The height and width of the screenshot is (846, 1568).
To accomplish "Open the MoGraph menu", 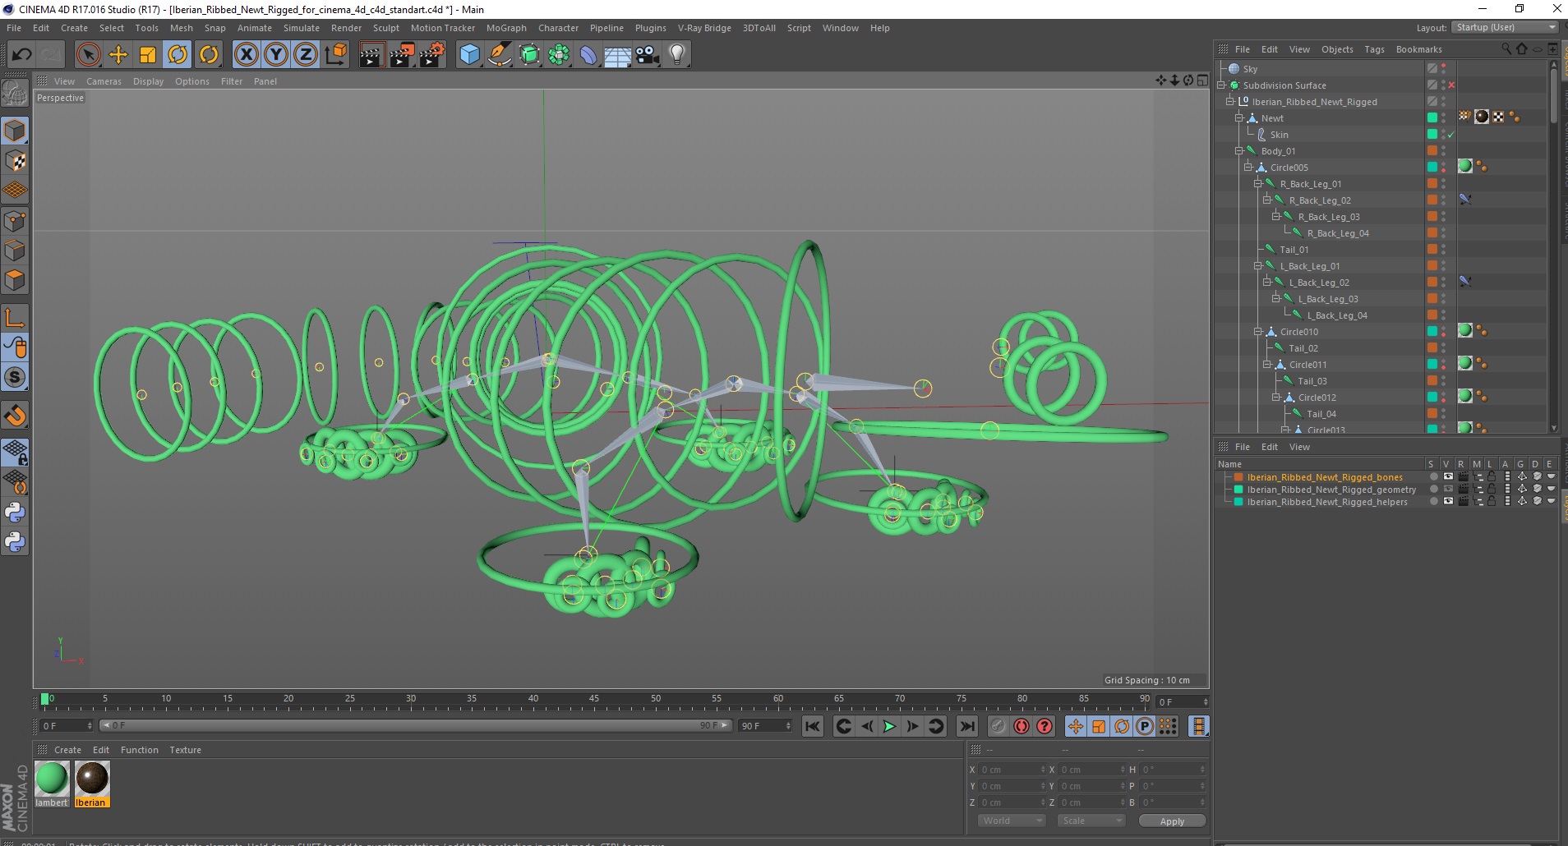I will tap(506, 28).
